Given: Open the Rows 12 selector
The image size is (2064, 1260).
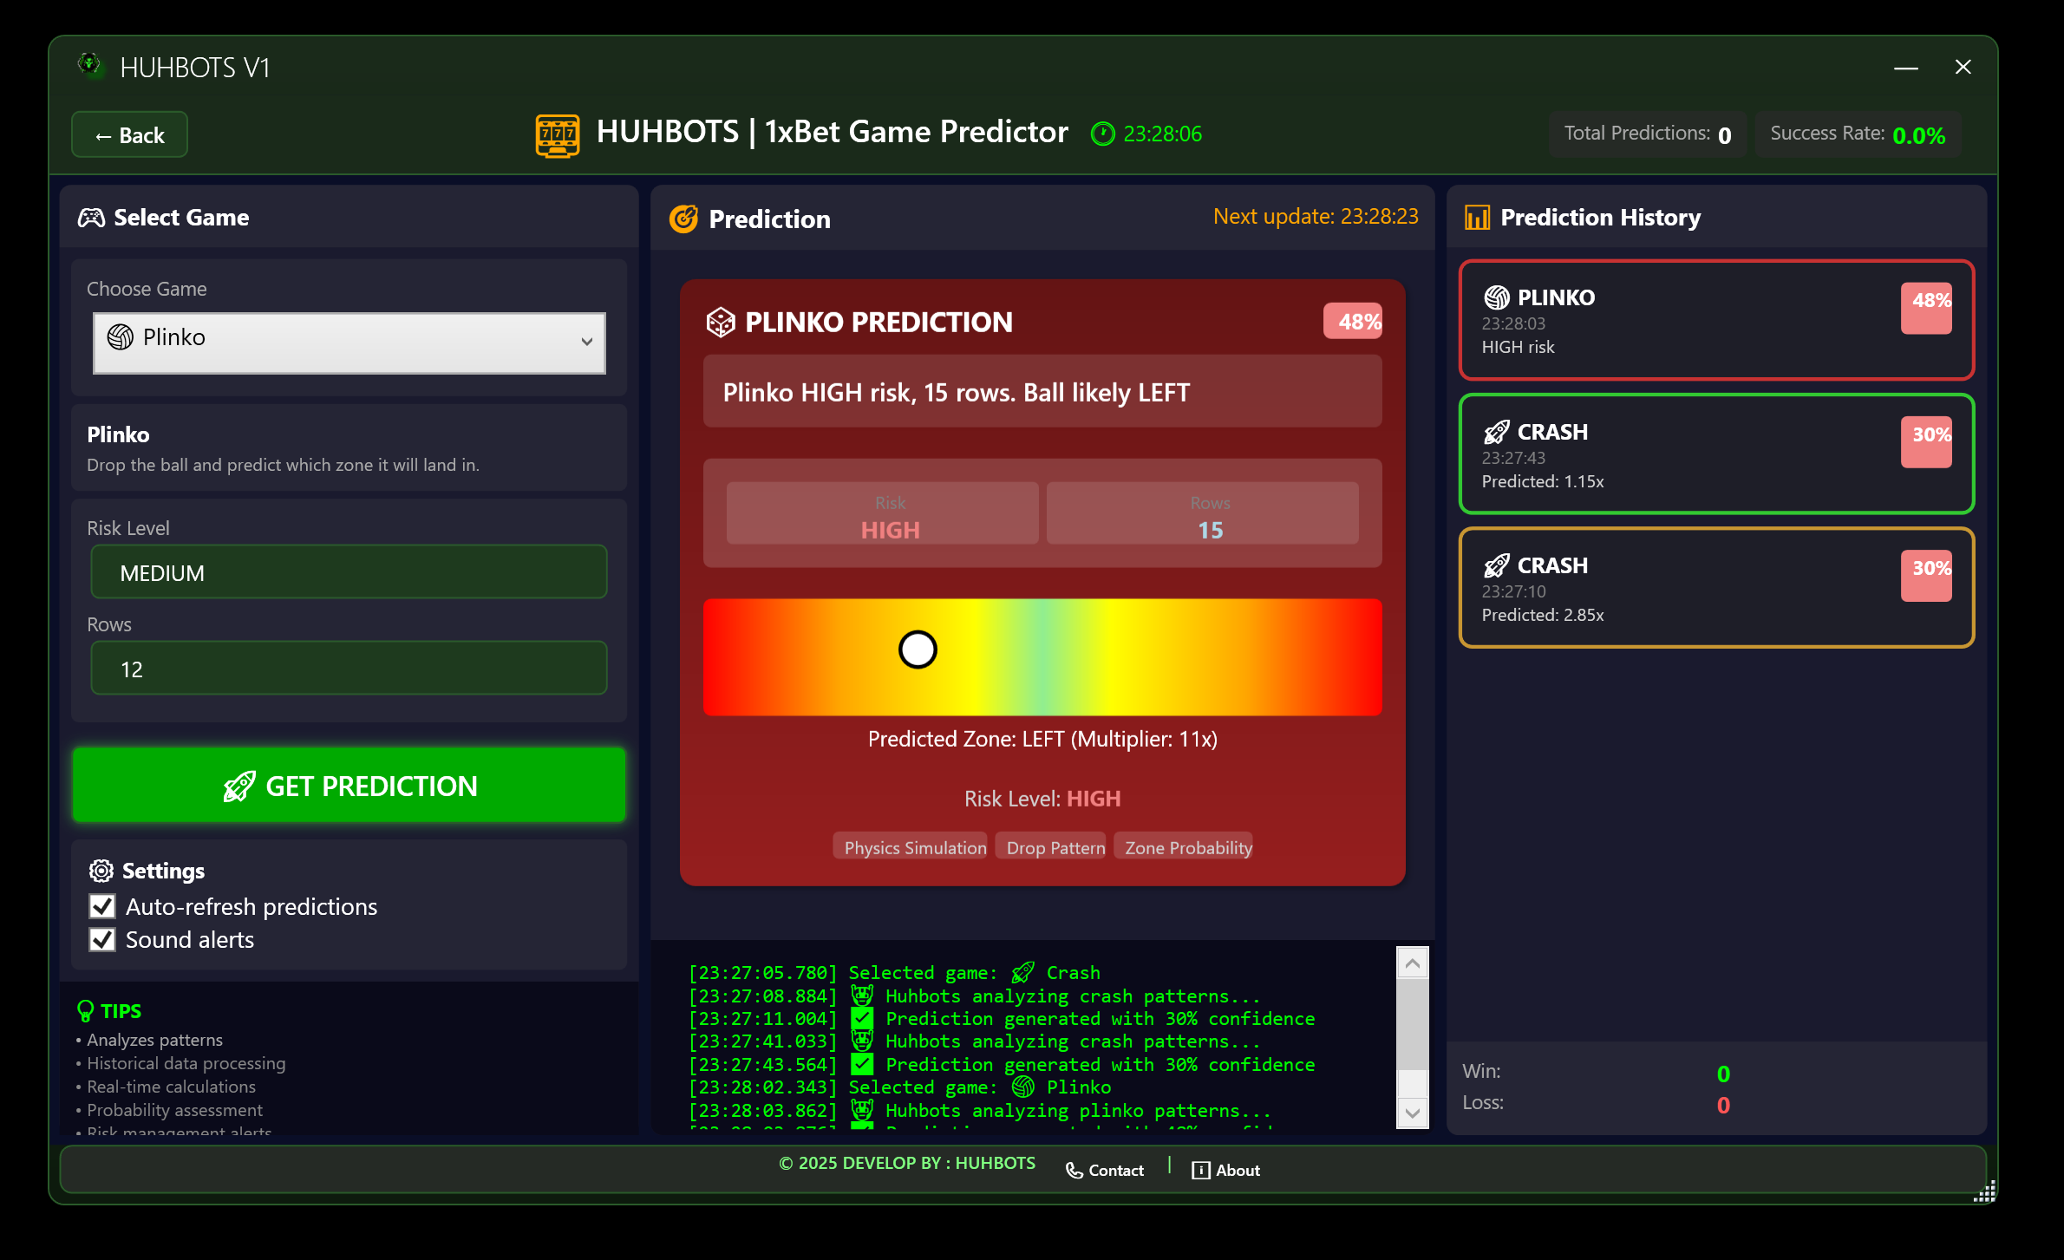Looking at the screenshot, I should [x=349, y=669].
